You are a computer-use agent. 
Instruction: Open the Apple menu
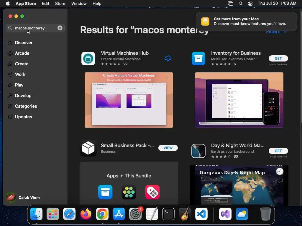(8, 4)
